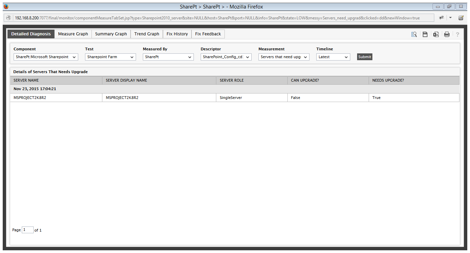Expand the Component dropdown

pos(46,57)
